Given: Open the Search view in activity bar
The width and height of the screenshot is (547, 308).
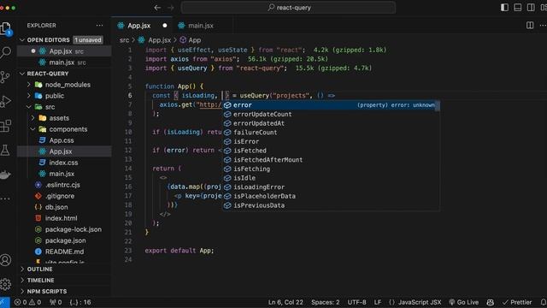Looking at the screenshot, I should click(x=6, y=52).
